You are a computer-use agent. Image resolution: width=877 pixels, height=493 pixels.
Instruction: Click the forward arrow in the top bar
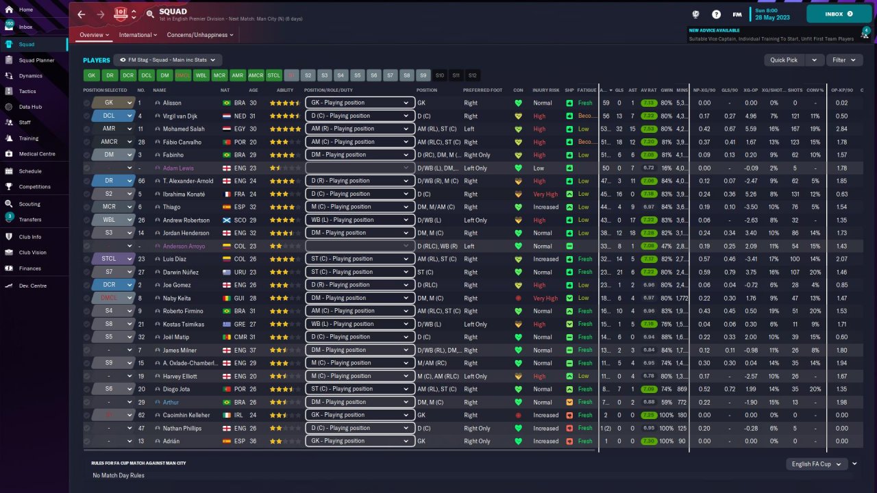click(x=101, y=14)
